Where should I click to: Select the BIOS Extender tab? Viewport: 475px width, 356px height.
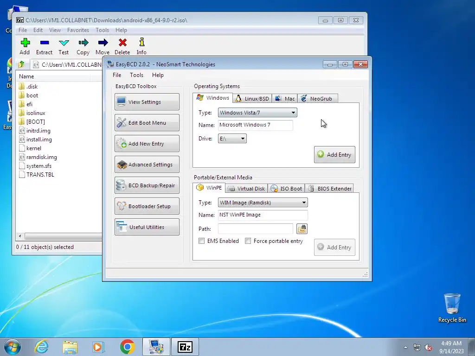click(x=329, y=189)
